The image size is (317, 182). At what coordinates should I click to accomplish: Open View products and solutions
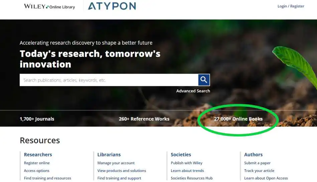[122, 171]
